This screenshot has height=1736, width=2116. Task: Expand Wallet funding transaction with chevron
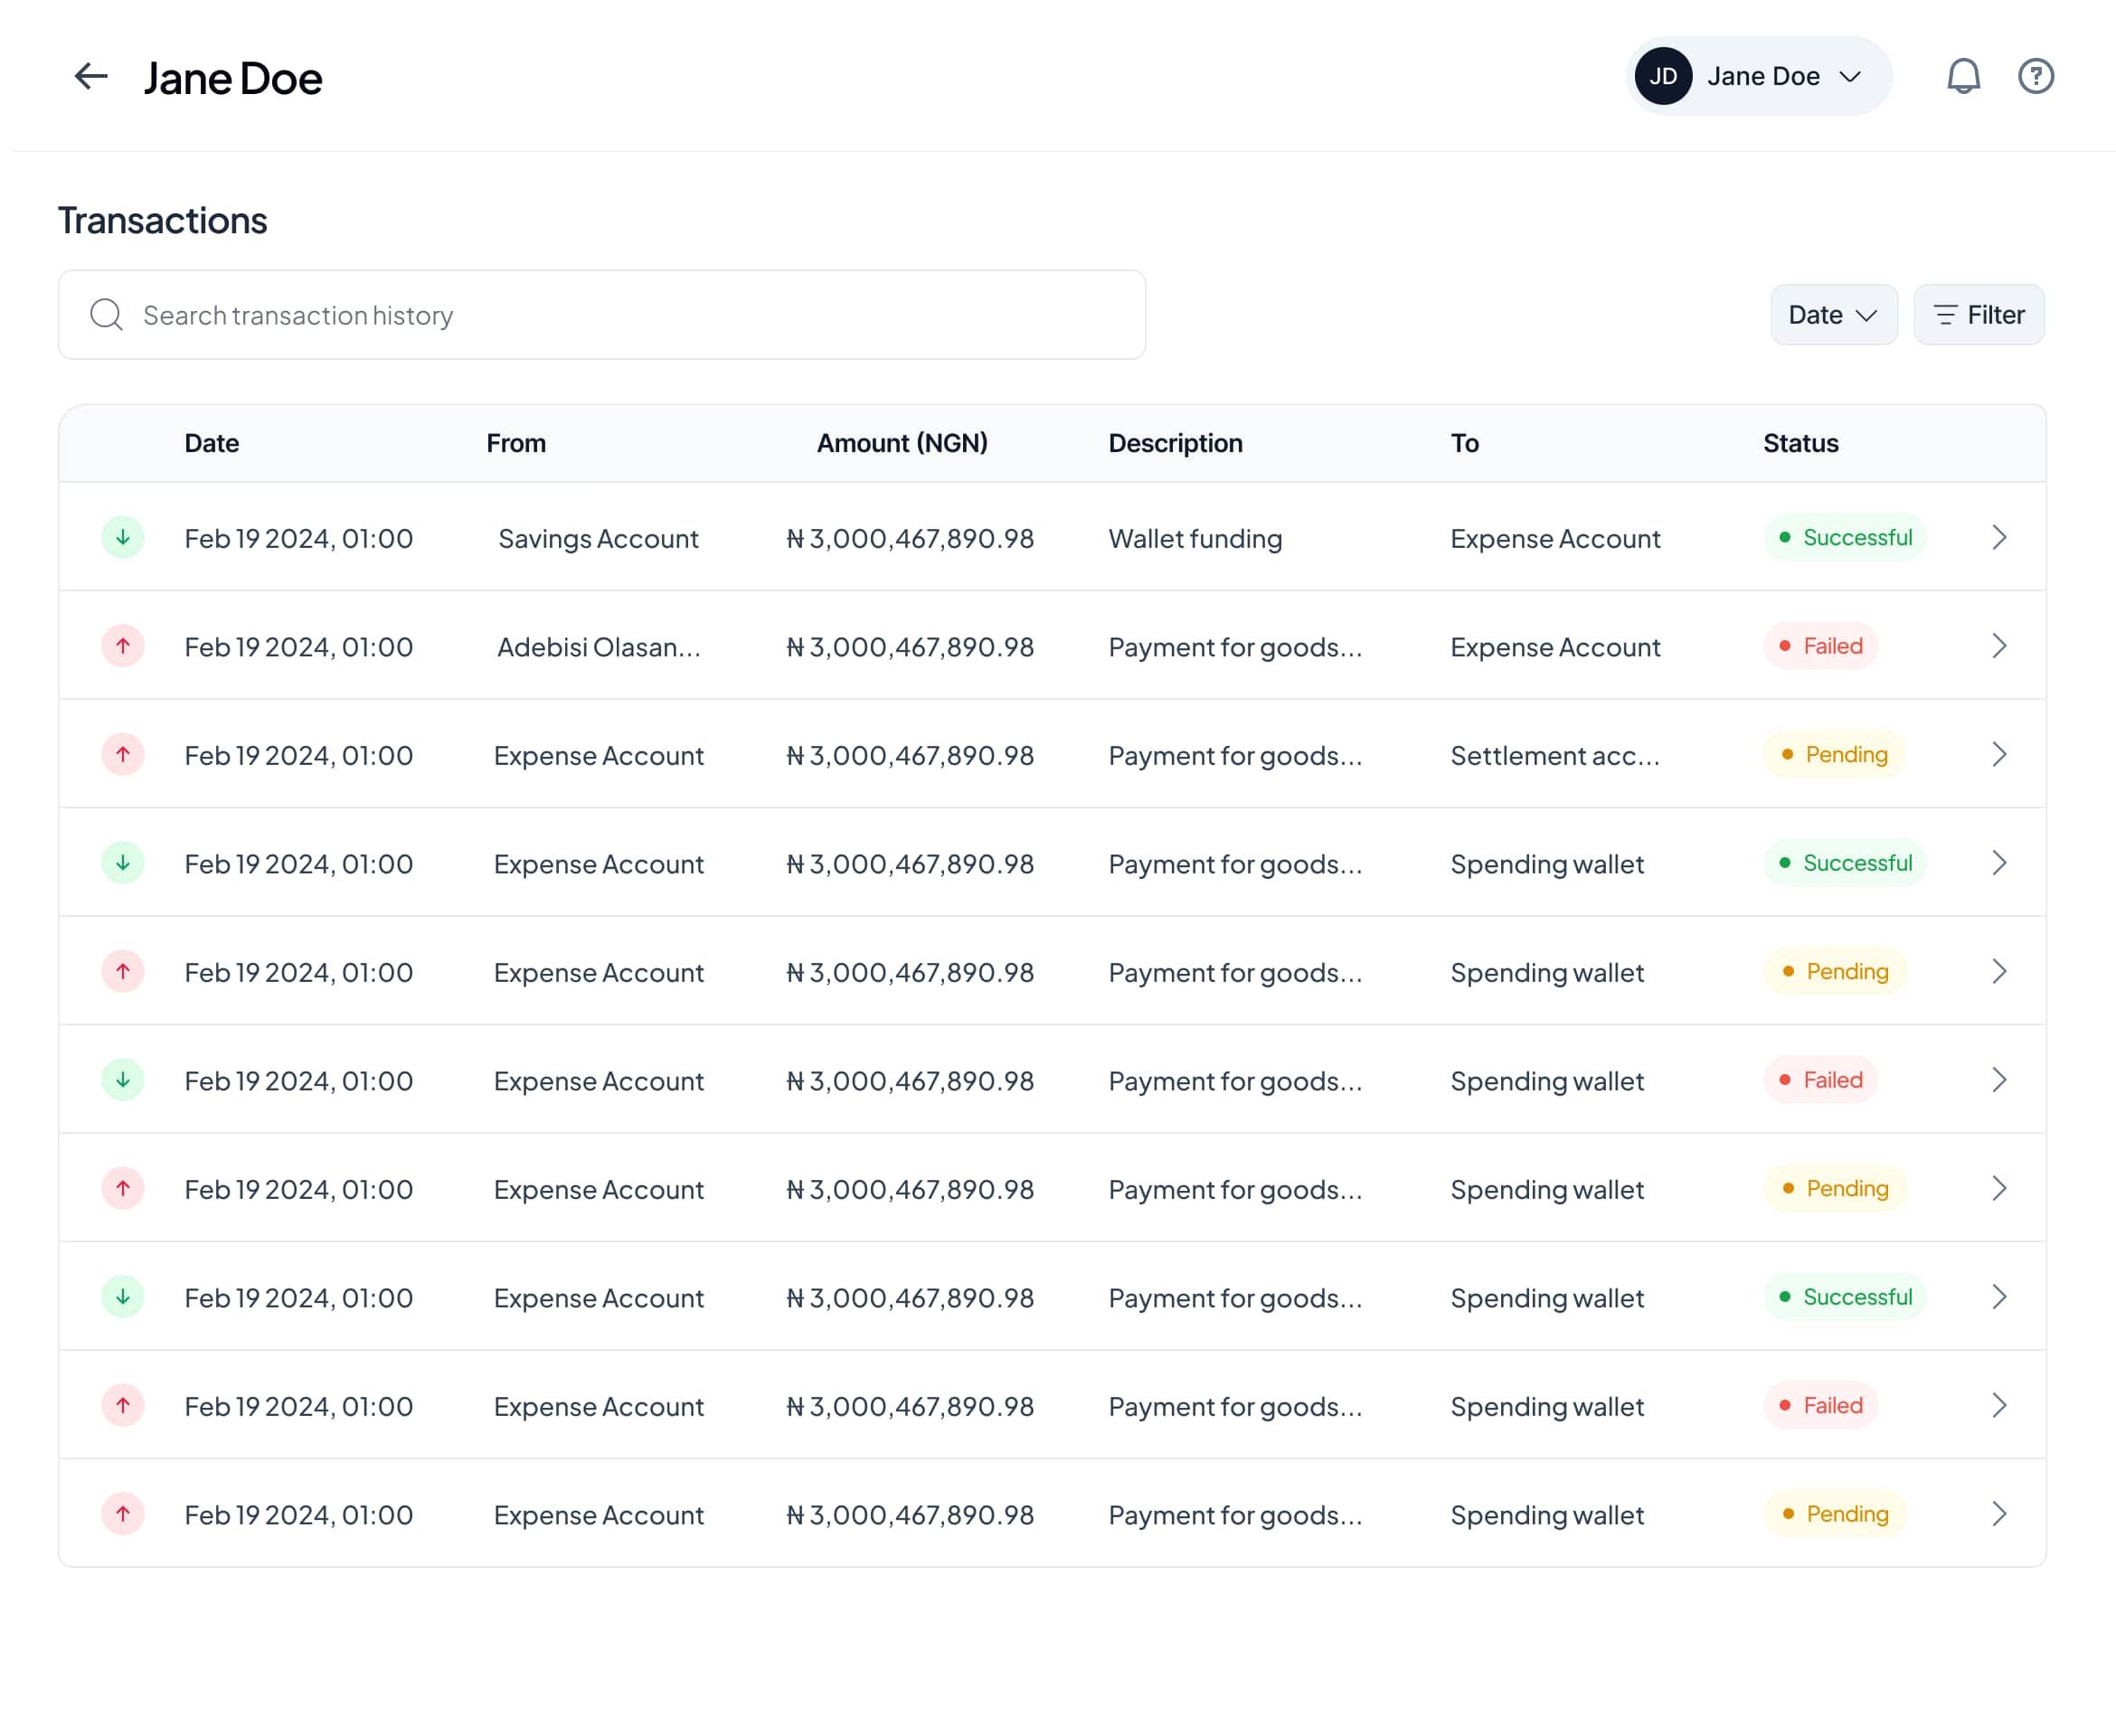(1999, 538)
